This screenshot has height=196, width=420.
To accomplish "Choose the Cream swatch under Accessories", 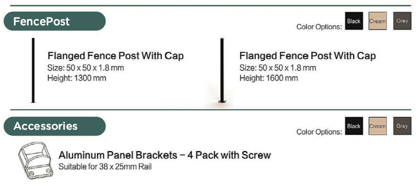I will coord(378,126).
